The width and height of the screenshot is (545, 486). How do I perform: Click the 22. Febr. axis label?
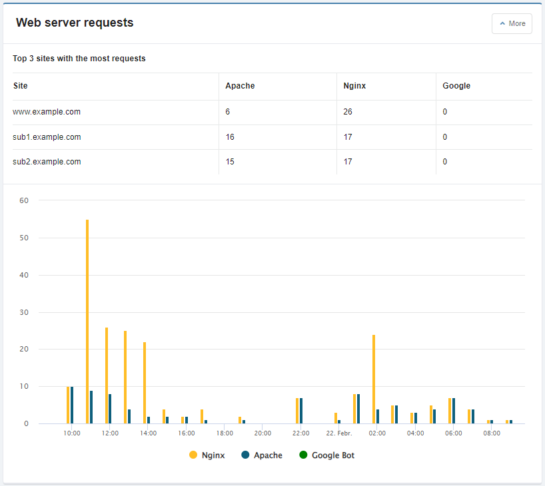tap(338, 433)
